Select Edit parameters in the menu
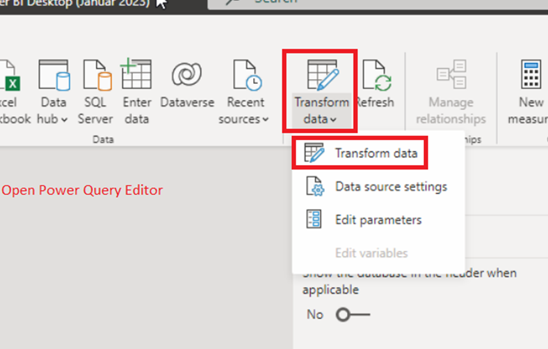The width and height of the screenshot is (548, 349). point(378,220)
